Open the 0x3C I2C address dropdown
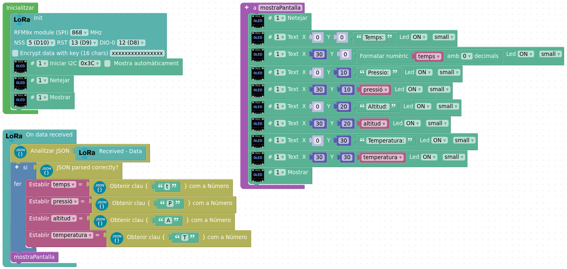567x269 pixels. pos(90,63)
